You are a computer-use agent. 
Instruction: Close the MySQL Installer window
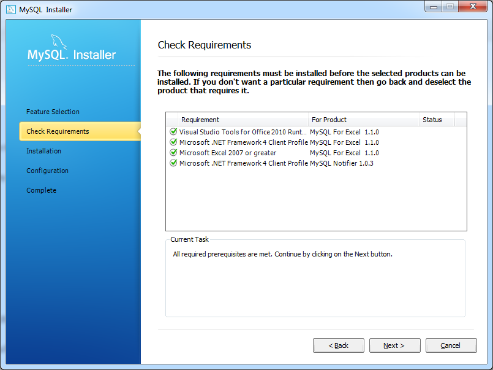473,7
